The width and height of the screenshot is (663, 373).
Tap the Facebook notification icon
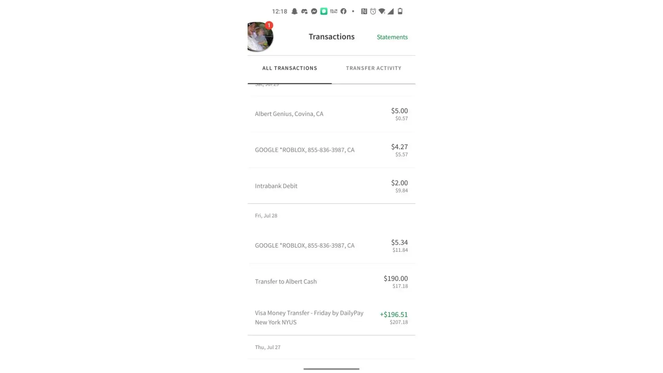click(x=343, y=12)
